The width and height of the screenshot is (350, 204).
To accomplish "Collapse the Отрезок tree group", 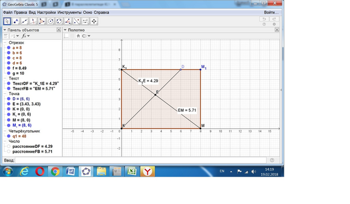I will point(5,43).
